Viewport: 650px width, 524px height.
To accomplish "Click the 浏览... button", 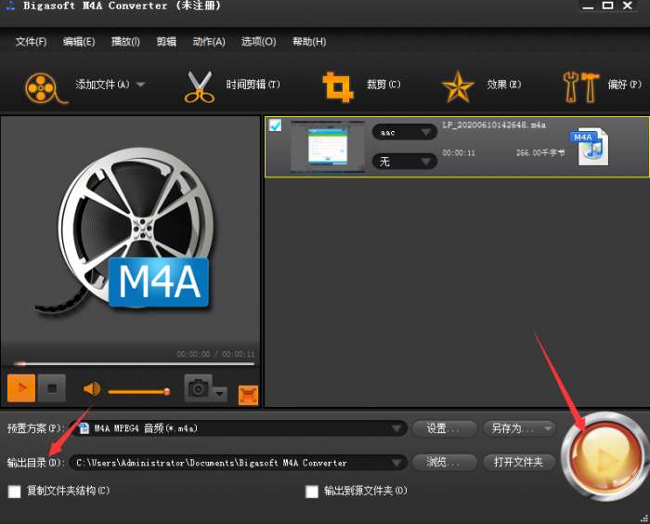I will pos(445,462).
